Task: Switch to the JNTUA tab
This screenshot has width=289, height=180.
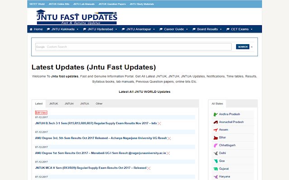Action: click(x=84, y=104)
